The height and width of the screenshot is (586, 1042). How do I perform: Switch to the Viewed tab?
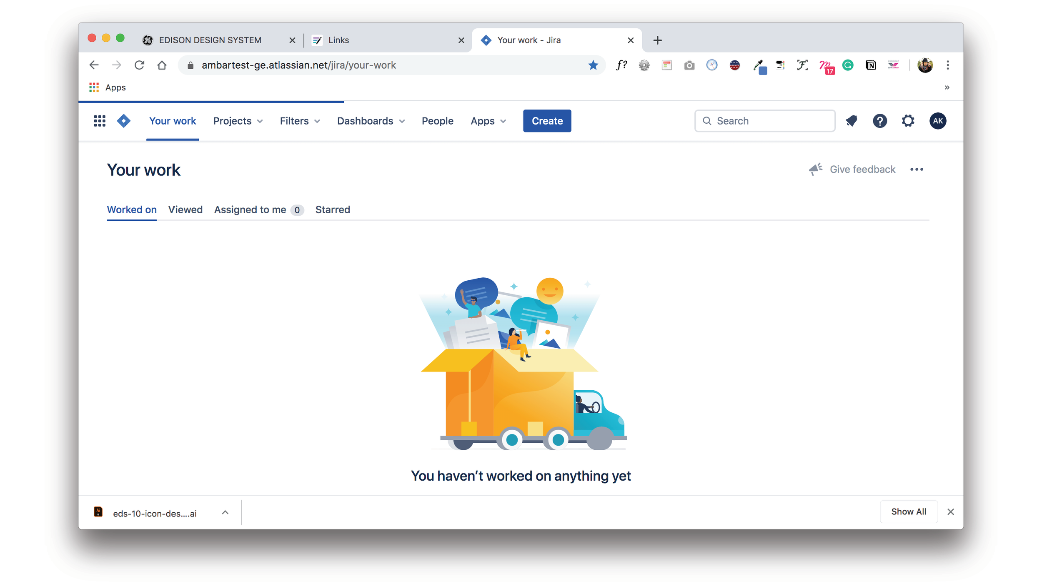(x=185, y=209)
